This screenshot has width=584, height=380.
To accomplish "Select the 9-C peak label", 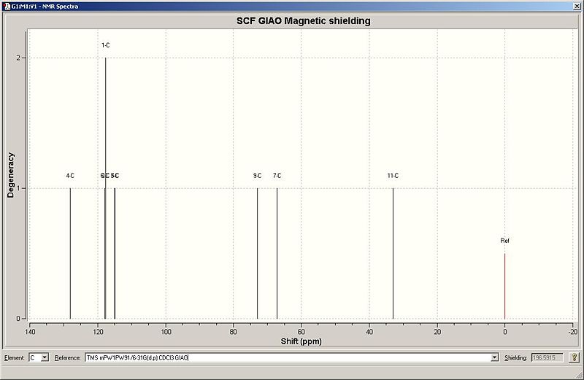I will 258,176.
